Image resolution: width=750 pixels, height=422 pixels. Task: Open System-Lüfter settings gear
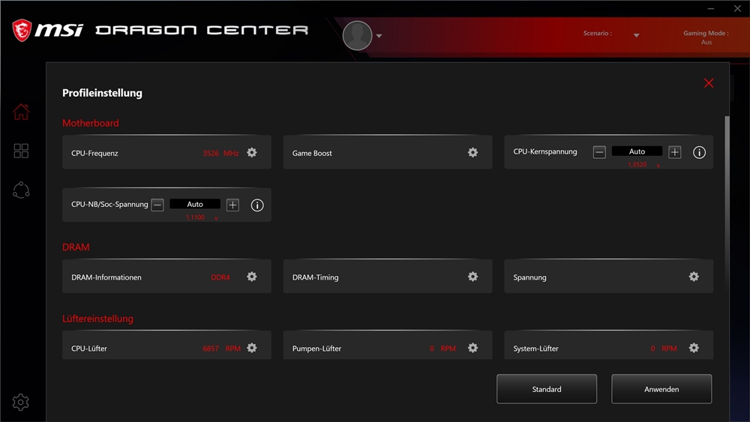click(x=694, y=348)
